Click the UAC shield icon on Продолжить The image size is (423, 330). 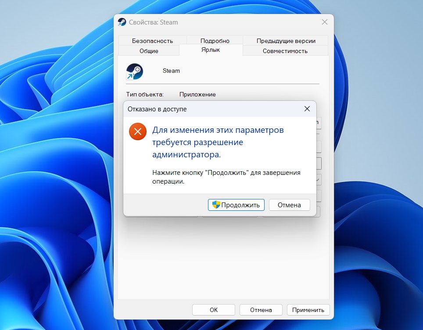216,205
